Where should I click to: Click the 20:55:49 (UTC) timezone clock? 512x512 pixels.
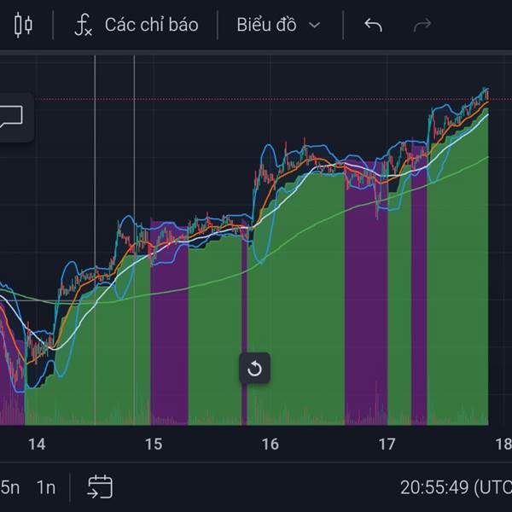pyautogui.click(x=456, y=487)
